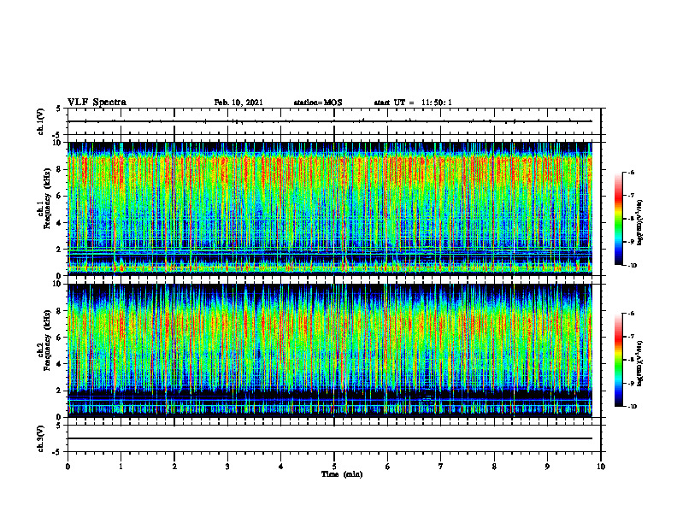677x523 pixels.
Task: Click the ch.1 voltage waveform trace
Action: [330, 121]
